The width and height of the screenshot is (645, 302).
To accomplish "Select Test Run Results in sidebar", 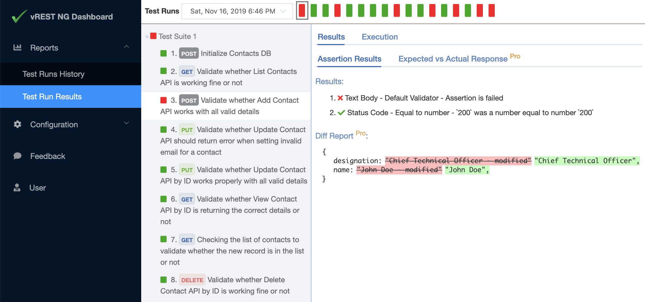I will click(52, 97).
